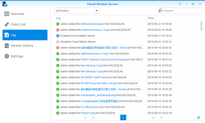Jump to the first page of logs
The height and width of the screenshot is (123, 205).
[x=85, y=118]
